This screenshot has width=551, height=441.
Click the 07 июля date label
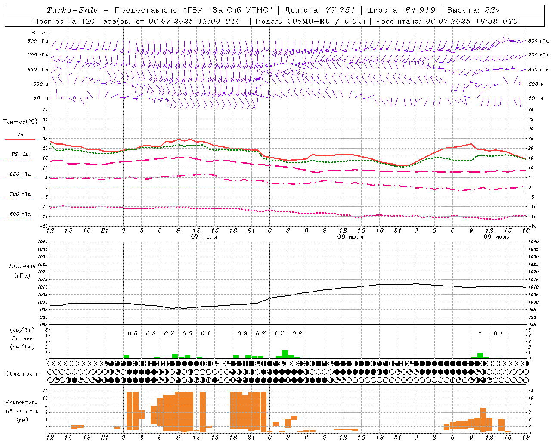[x=204, y=237]
